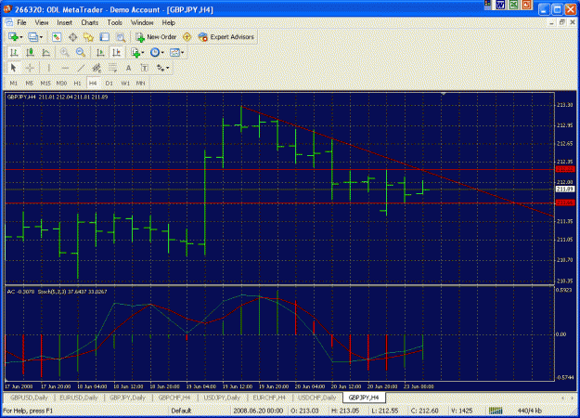
Task: Click the chart shift triangle marker
Action: coord(444,94)
